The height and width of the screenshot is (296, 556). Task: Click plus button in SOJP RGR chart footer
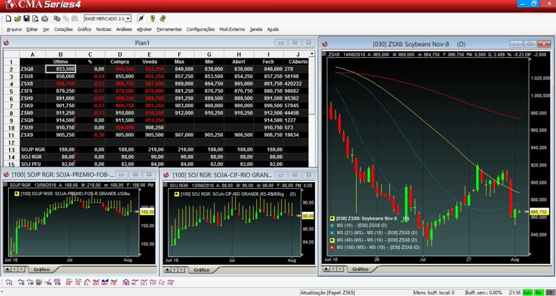tap(8, 269)
